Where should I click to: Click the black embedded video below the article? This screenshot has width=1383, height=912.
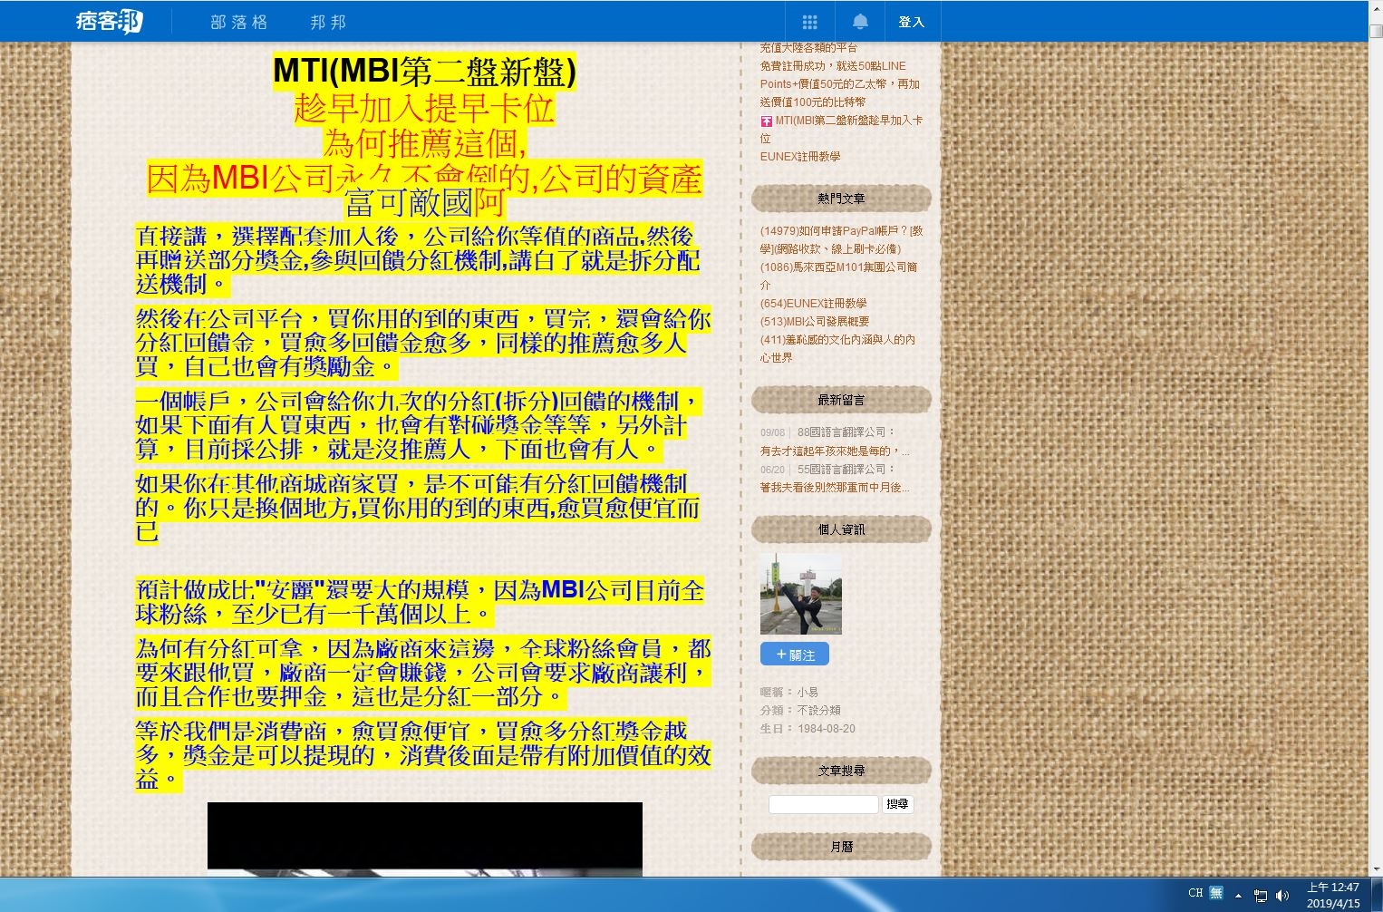tap(425, 839)
